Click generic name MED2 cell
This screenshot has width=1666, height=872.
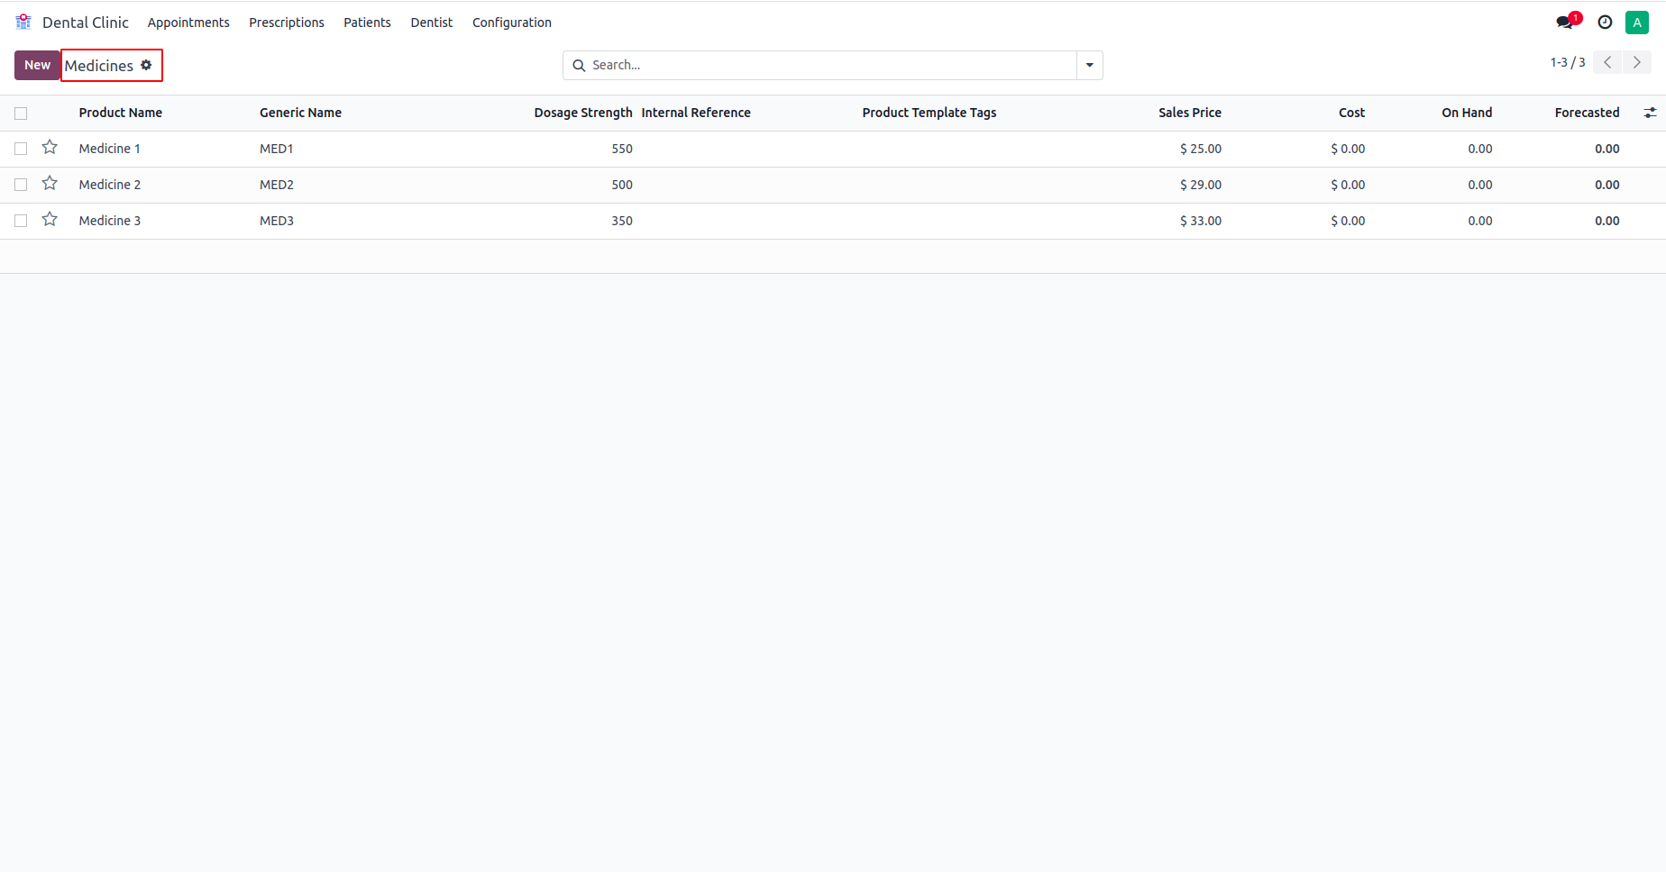pos(277,185)
